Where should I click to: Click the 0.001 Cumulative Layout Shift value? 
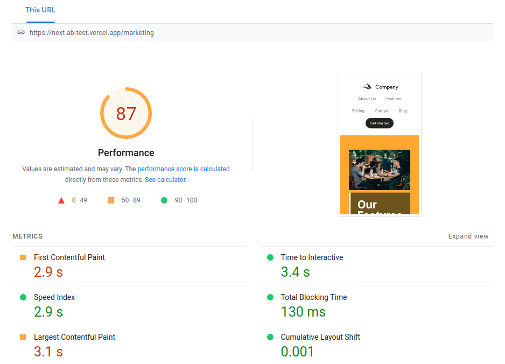point(297,352)
